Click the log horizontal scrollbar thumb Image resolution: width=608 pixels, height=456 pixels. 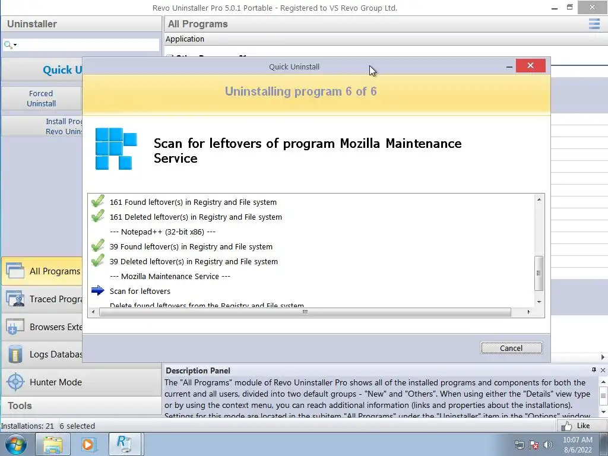coord(305,312)
